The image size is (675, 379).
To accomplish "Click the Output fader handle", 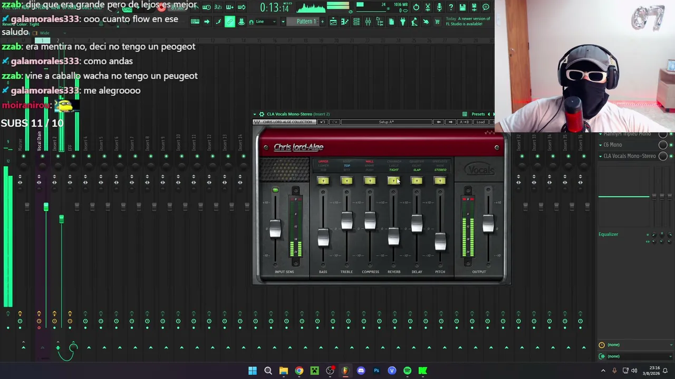I will point(488,223).
